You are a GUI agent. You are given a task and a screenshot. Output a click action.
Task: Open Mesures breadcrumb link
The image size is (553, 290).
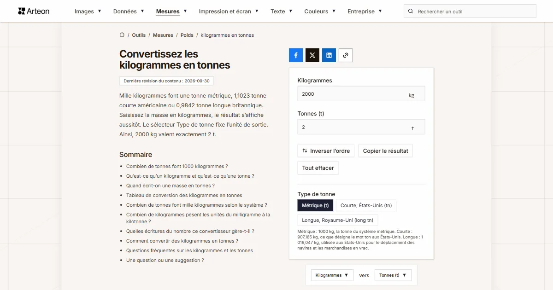[163, 35]
